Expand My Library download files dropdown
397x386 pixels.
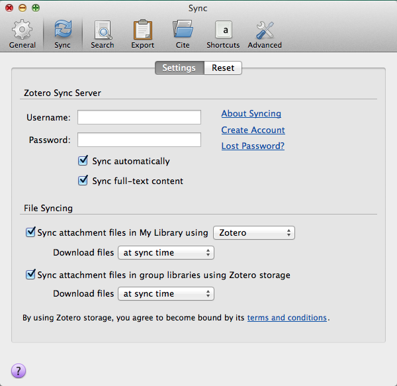tap(165, 252)
